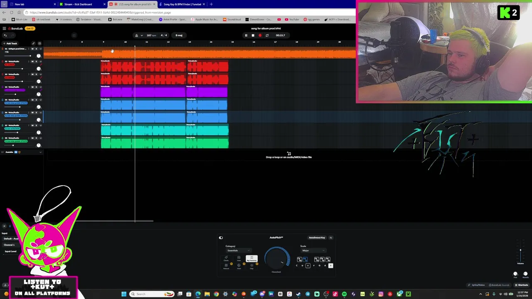Open the Shortcuts panel

pyautogui.click(x=522, y=285)
